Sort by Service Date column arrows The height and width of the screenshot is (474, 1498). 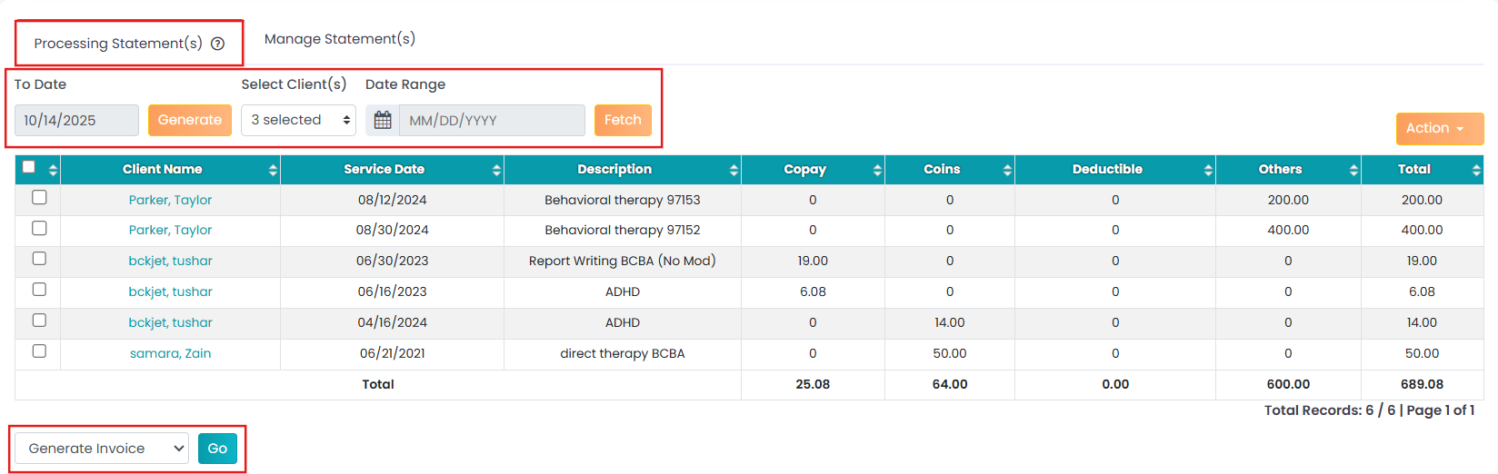[x=496, y=170]
